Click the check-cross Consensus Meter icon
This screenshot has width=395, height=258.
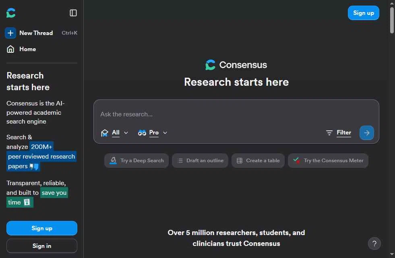coord(296,160)
